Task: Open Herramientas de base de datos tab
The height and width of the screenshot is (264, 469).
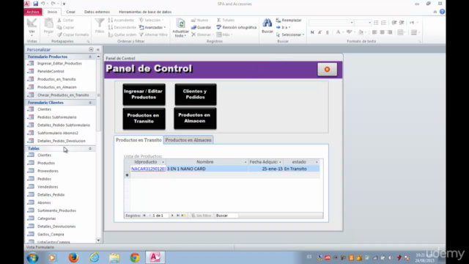Action: (x=145, y=12)
